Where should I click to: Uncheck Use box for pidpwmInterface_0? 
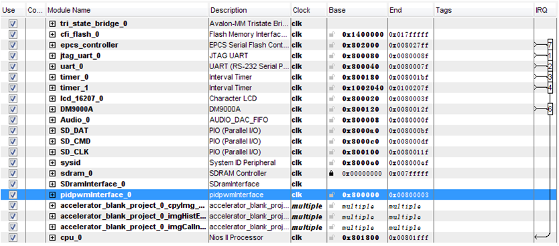click(13, 195)
